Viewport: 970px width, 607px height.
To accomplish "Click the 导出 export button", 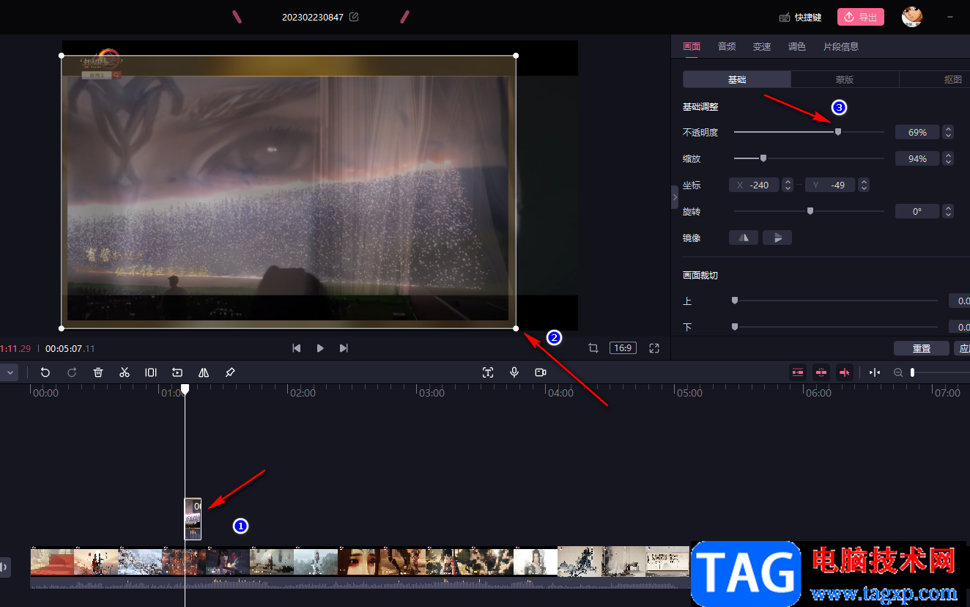I will pyautogui.click(x=861, y=17).
